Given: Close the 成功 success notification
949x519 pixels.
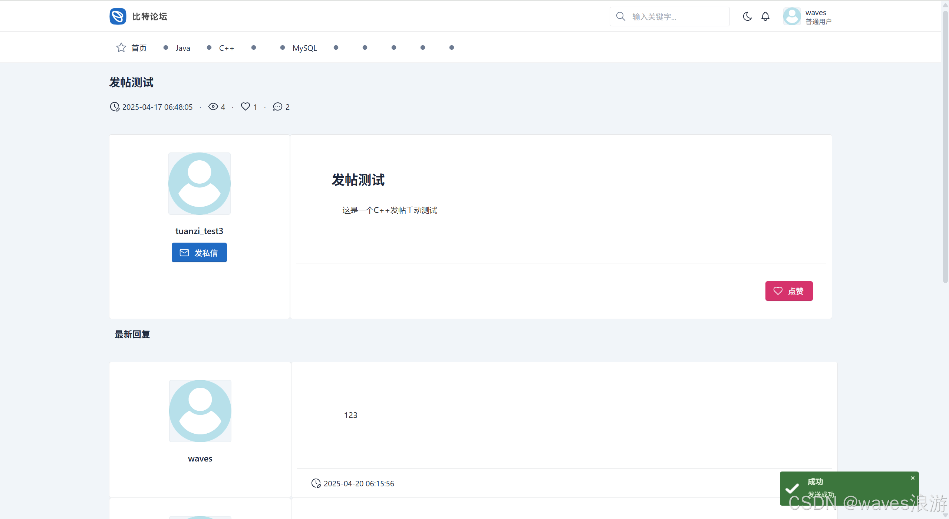Looking at the screenshot, I should coord(913,478).
